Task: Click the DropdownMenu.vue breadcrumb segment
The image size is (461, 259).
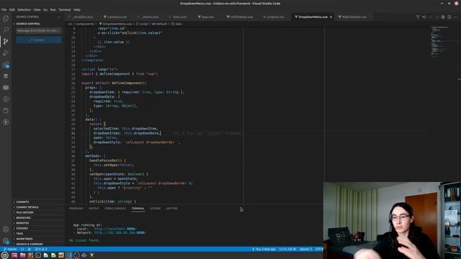Action: click(x=115, y=24)
